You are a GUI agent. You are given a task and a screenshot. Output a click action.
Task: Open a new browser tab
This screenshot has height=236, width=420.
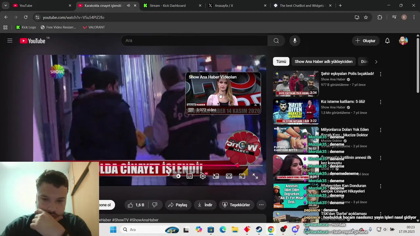pyautogui.click(x=340, y=6)
